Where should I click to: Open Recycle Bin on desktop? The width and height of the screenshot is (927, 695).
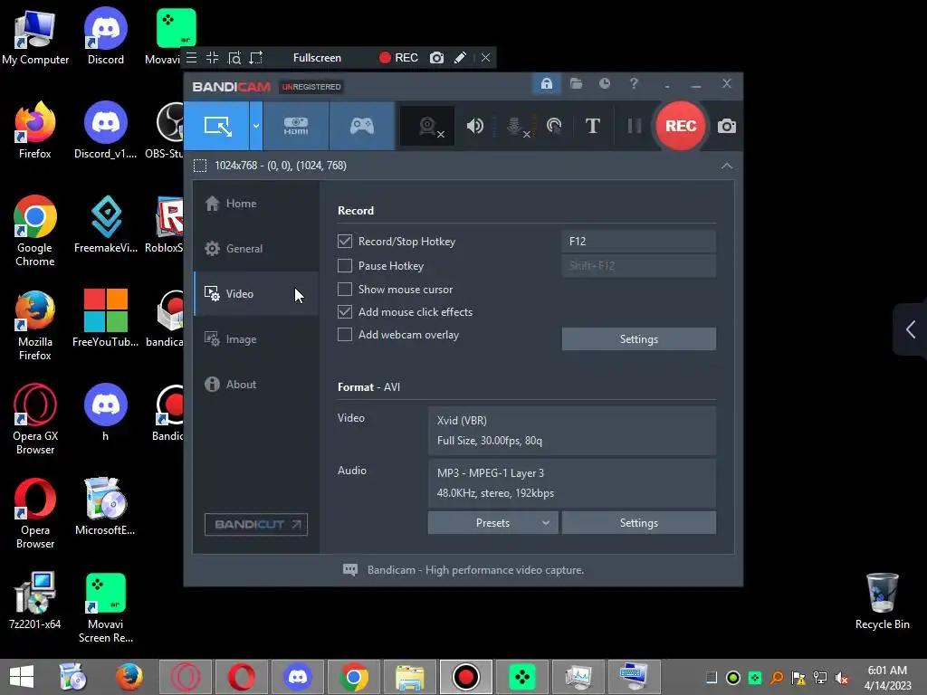click(x=882, y=601)
